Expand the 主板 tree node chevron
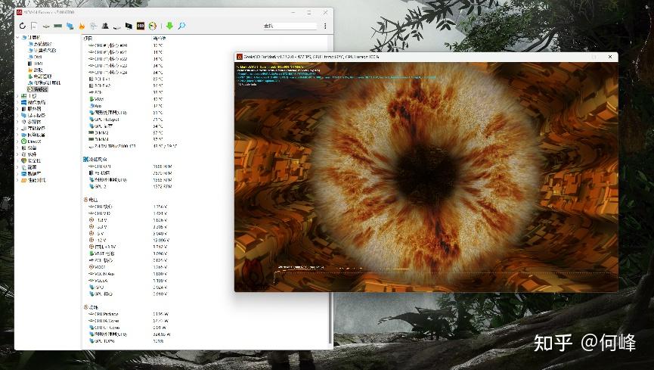 click(17, 95)
